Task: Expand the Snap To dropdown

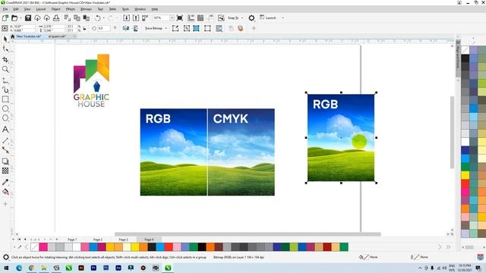Action: [x=242, y=18]
